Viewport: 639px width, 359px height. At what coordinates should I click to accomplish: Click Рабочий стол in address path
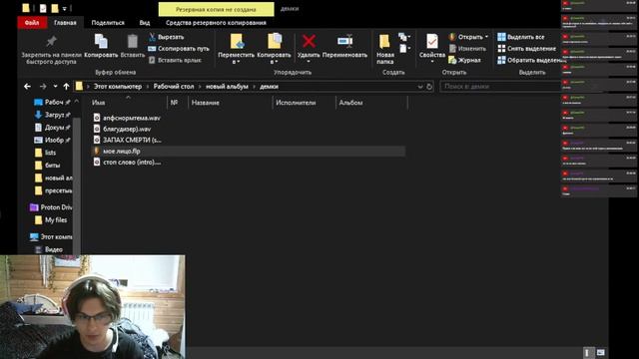tap(174, 87)
